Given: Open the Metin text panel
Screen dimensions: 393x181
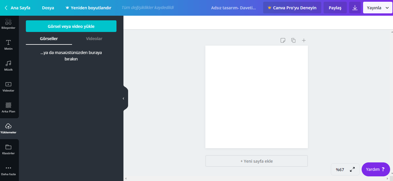Looking at the screenshot, I should coord(8,45).
